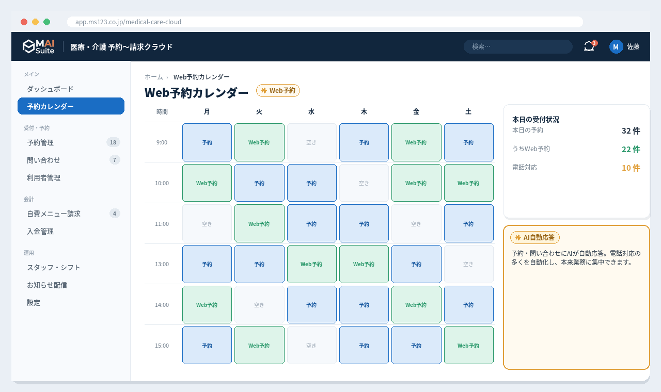The width and height of the screenshot is (661, 392).
Task: Select Friday 14:00 Web予約 slot
Action: click(x=416, y=305)
